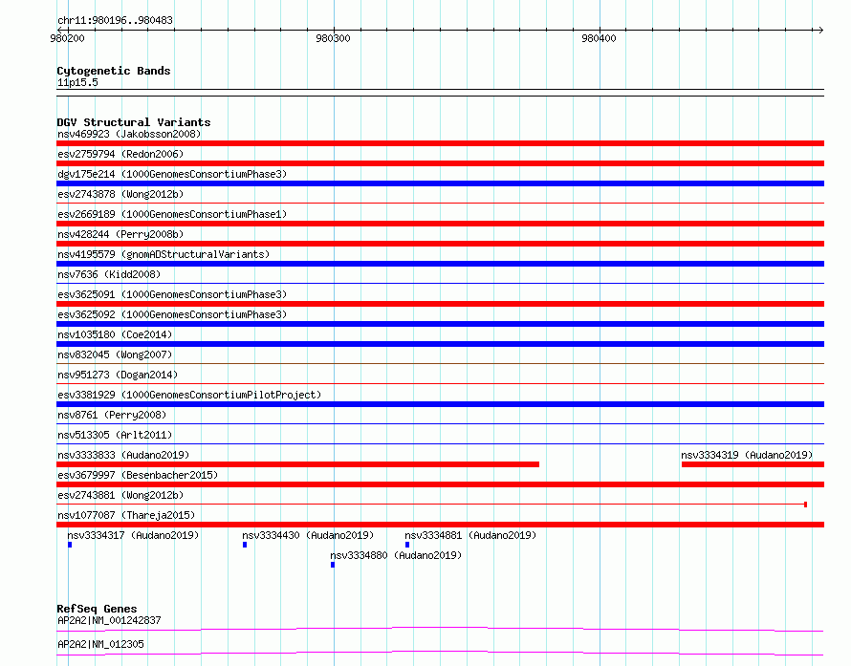
Task: Click the nsv3334317 (Audano2019) label
Action: tap(133, 535)
